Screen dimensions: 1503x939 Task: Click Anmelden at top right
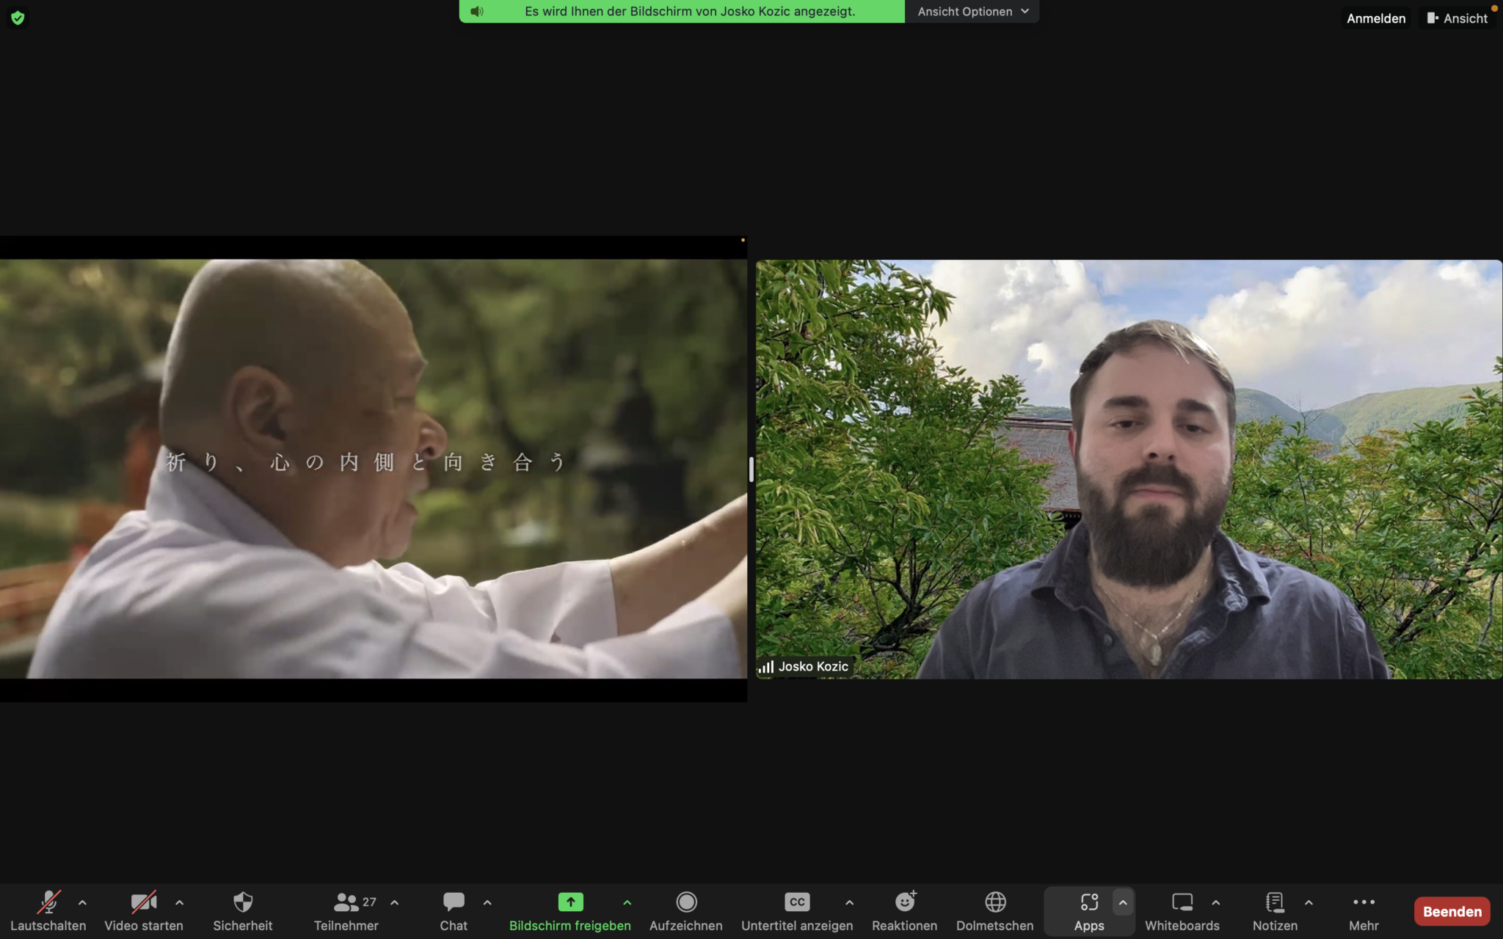click(x=1376, y=18)
